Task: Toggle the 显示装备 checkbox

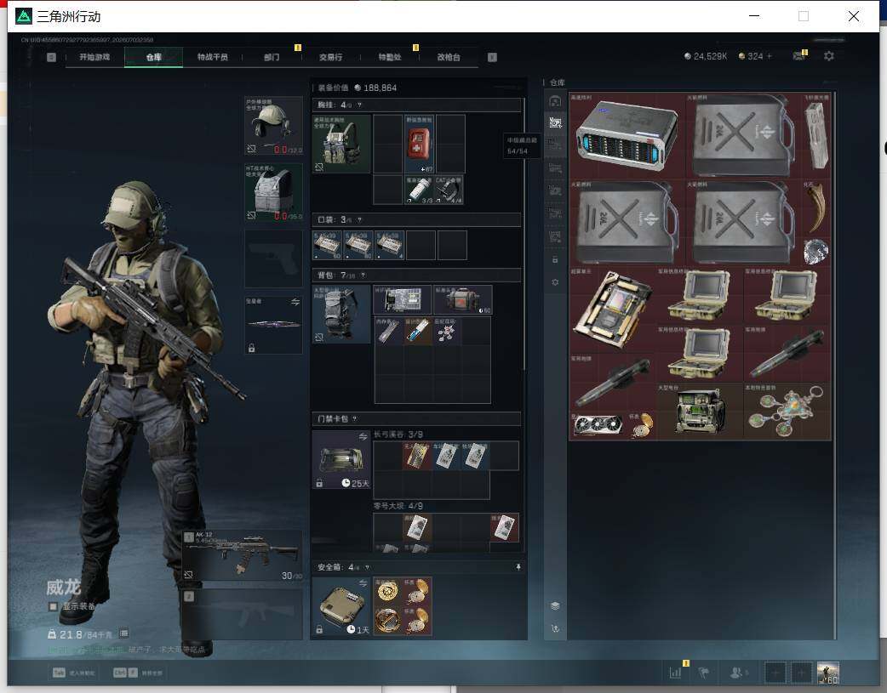Action: 53,606
